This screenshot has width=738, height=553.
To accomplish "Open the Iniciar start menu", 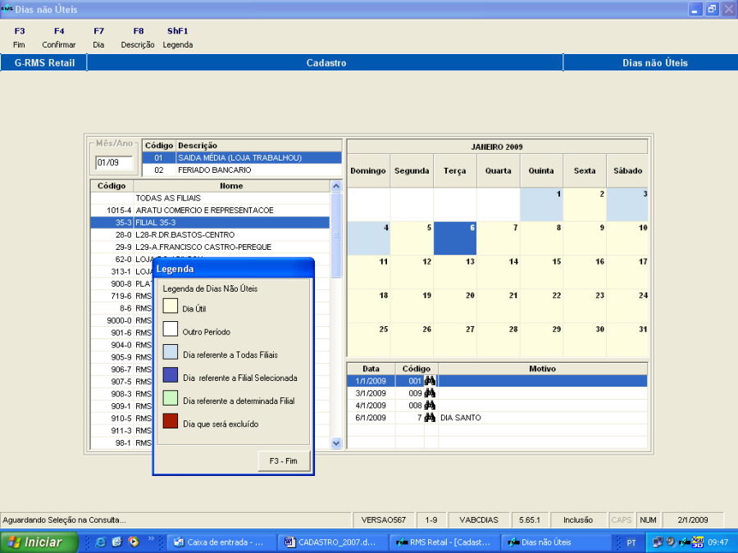I will coord(39,542).
